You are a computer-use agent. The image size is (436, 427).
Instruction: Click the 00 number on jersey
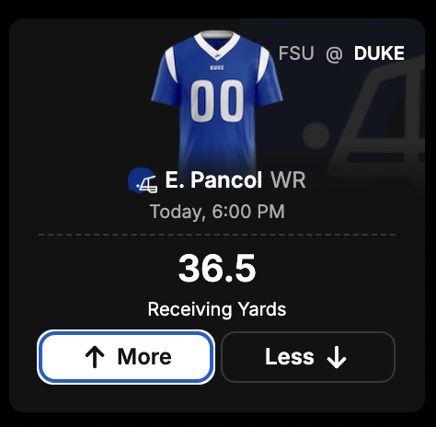[x=217, y=101]
